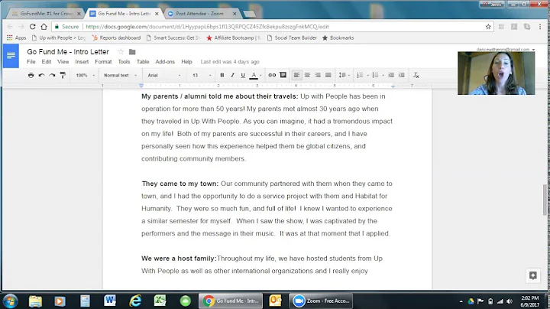Redo the last action
550x309 pixels.
tap(52, 75)
